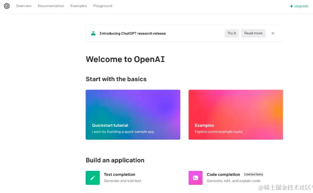313x193 pixels.
Task: Click the OpenAI logo icon
Action: [x=7, y=6]
